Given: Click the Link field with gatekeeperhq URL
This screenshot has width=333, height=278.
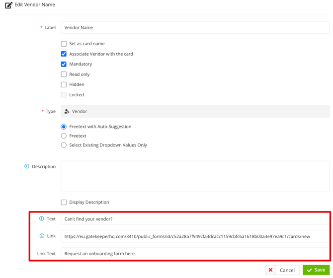Looking at the screenshot, I should pos(195,236).
